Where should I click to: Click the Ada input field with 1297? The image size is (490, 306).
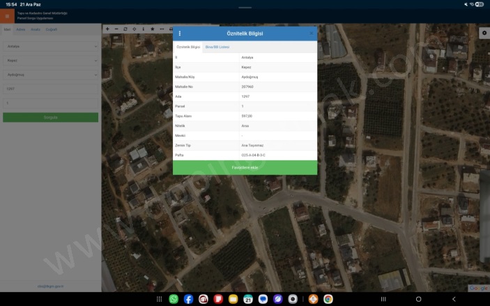pyautogui.click(x=50, y=89)
